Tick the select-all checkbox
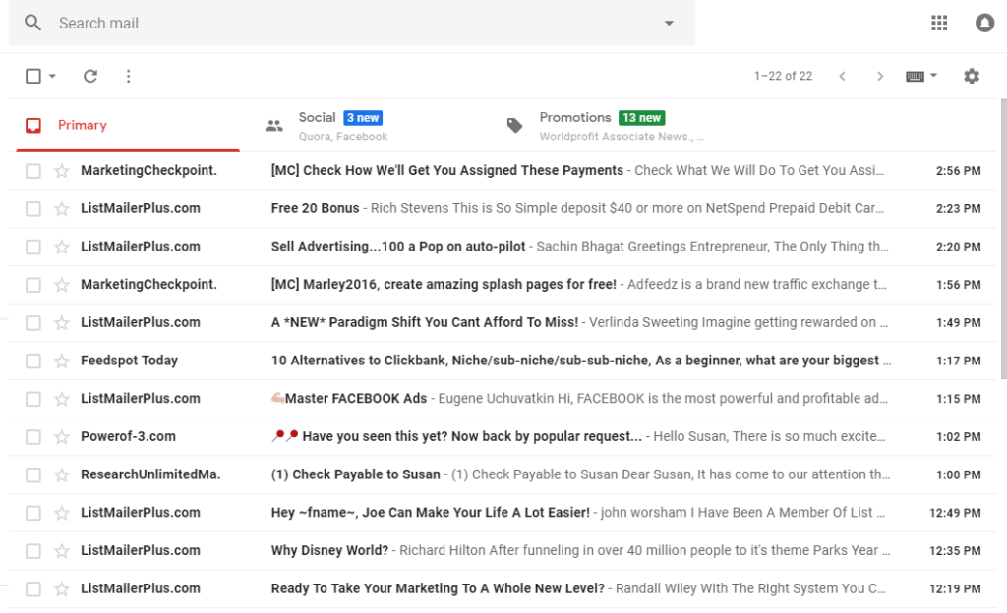This screenshot has width=1007, height=613. click(x=33, y=77)
